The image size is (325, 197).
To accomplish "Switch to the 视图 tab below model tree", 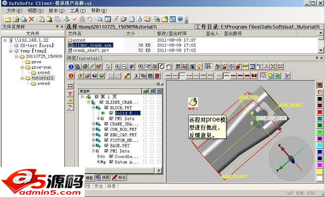I will [103, 177].
